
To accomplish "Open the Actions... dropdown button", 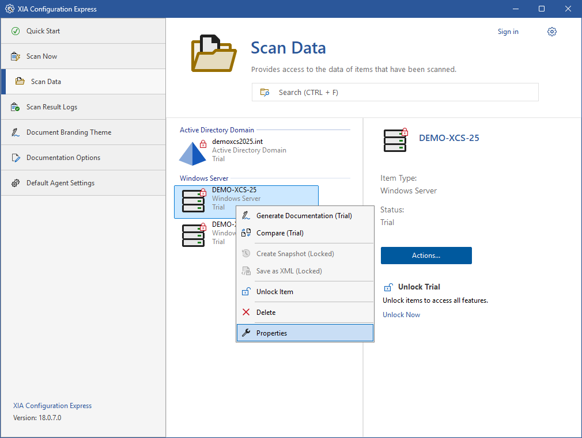I will 426,256.
